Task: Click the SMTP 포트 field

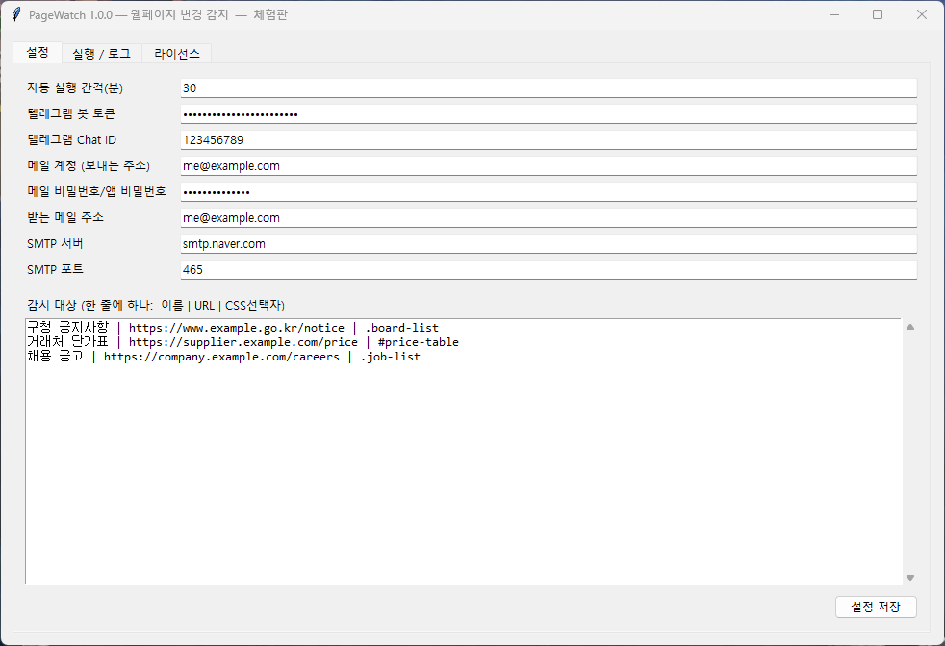Action: click(x=549, y=269)
